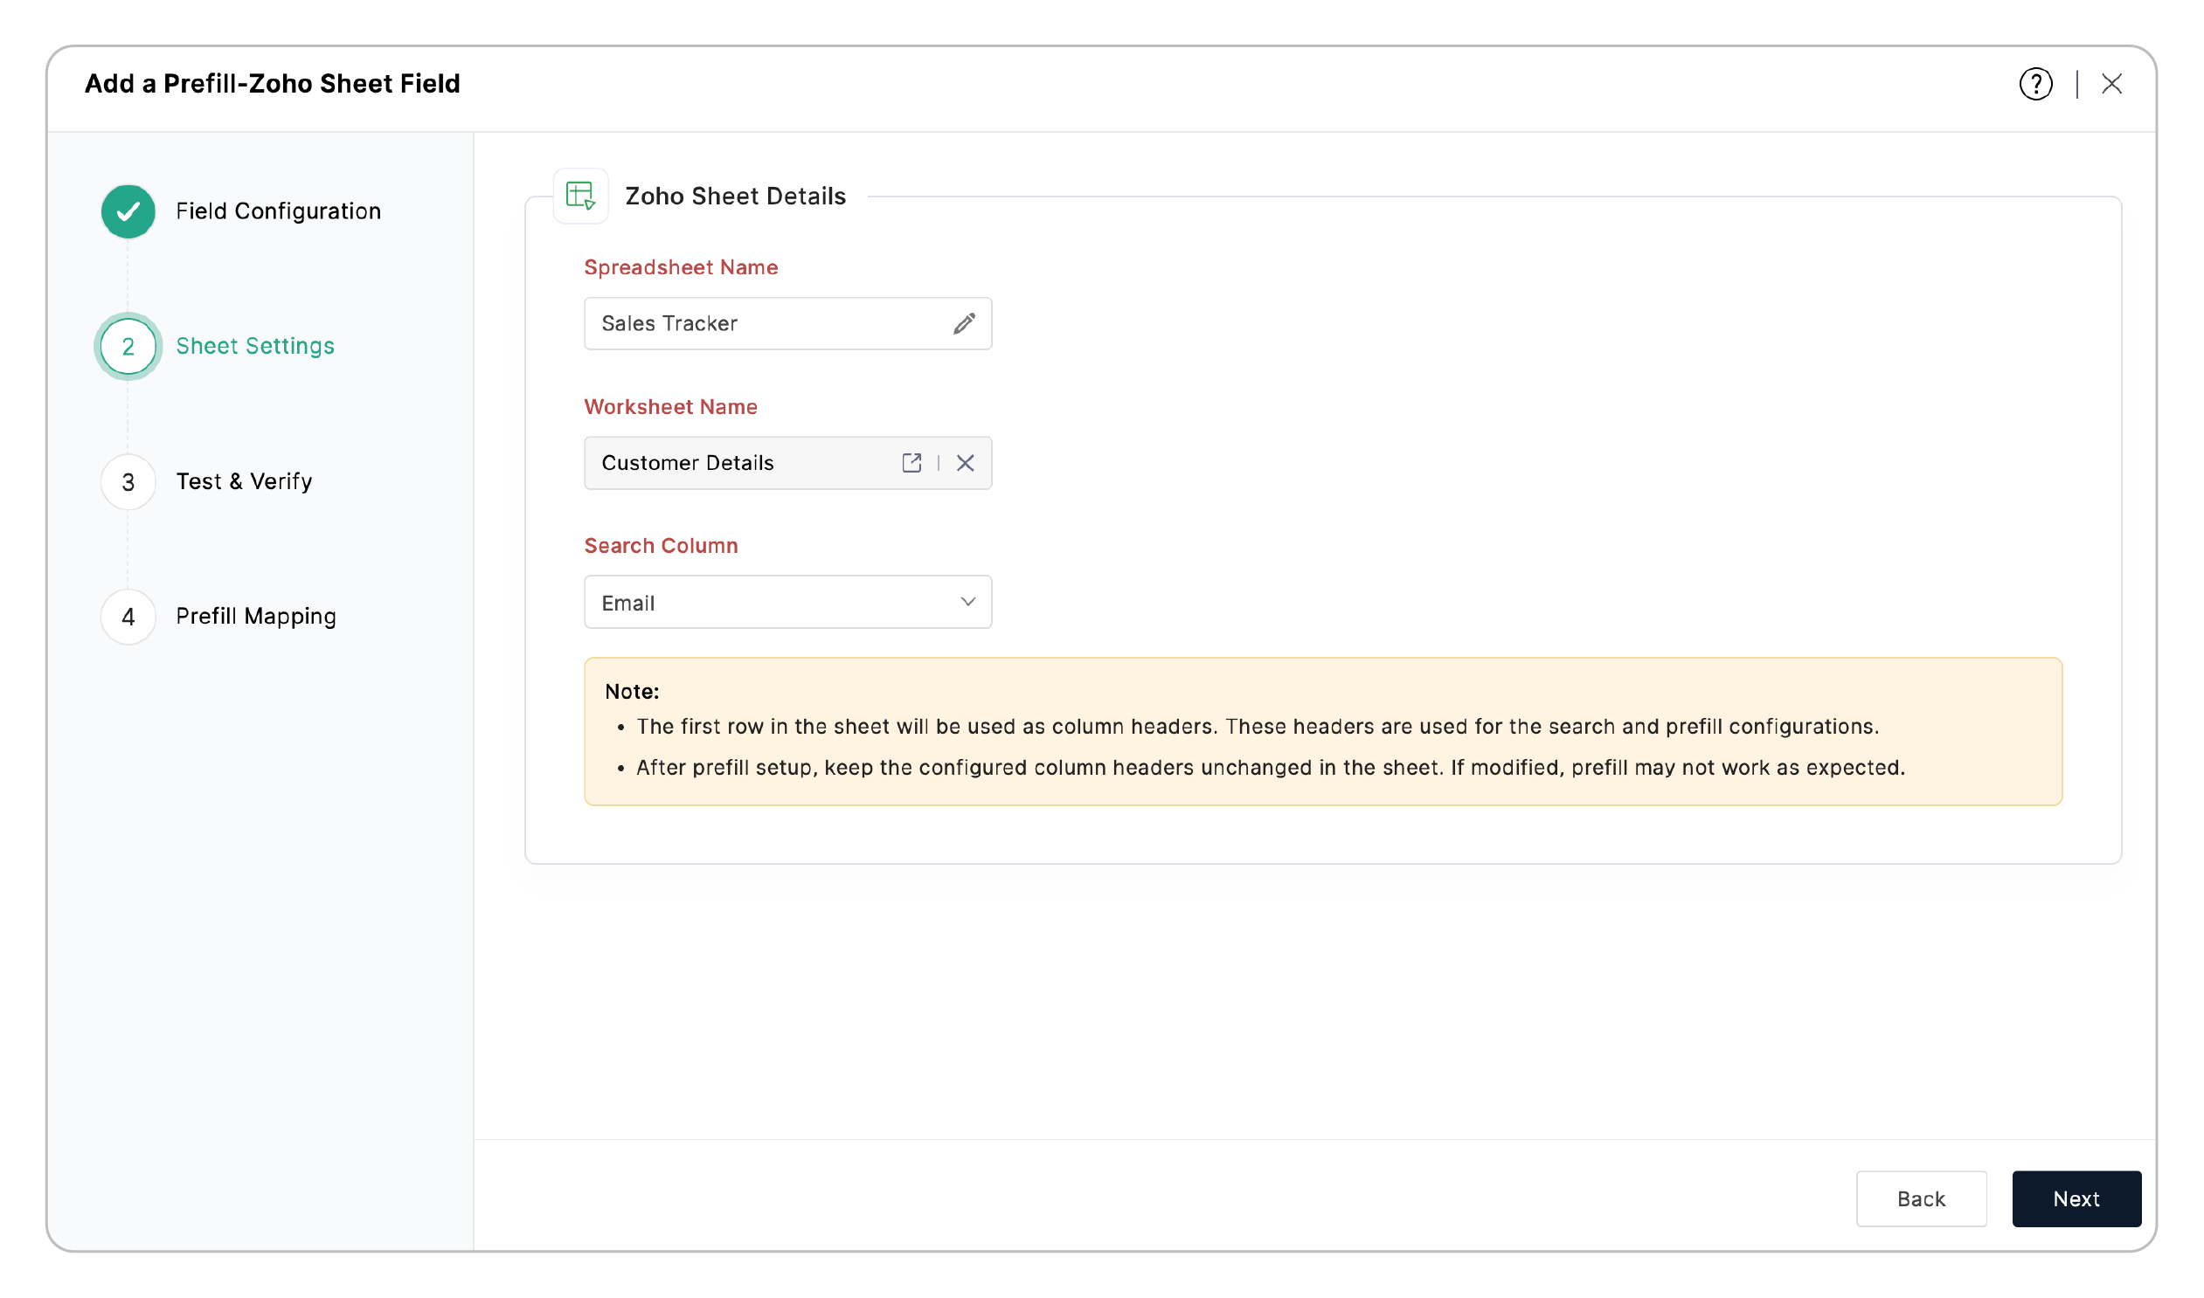
Task: Open the Prefill Mapping step
Action: pos(255,617)
